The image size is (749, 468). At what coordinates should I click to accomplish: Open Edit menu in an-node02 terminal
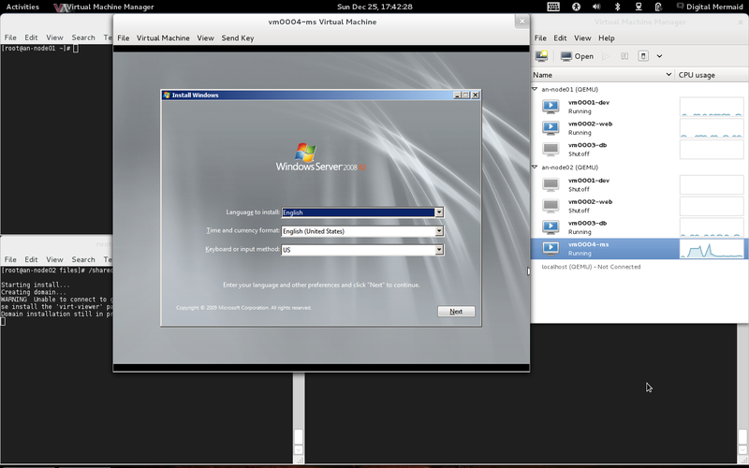point(31,260)
